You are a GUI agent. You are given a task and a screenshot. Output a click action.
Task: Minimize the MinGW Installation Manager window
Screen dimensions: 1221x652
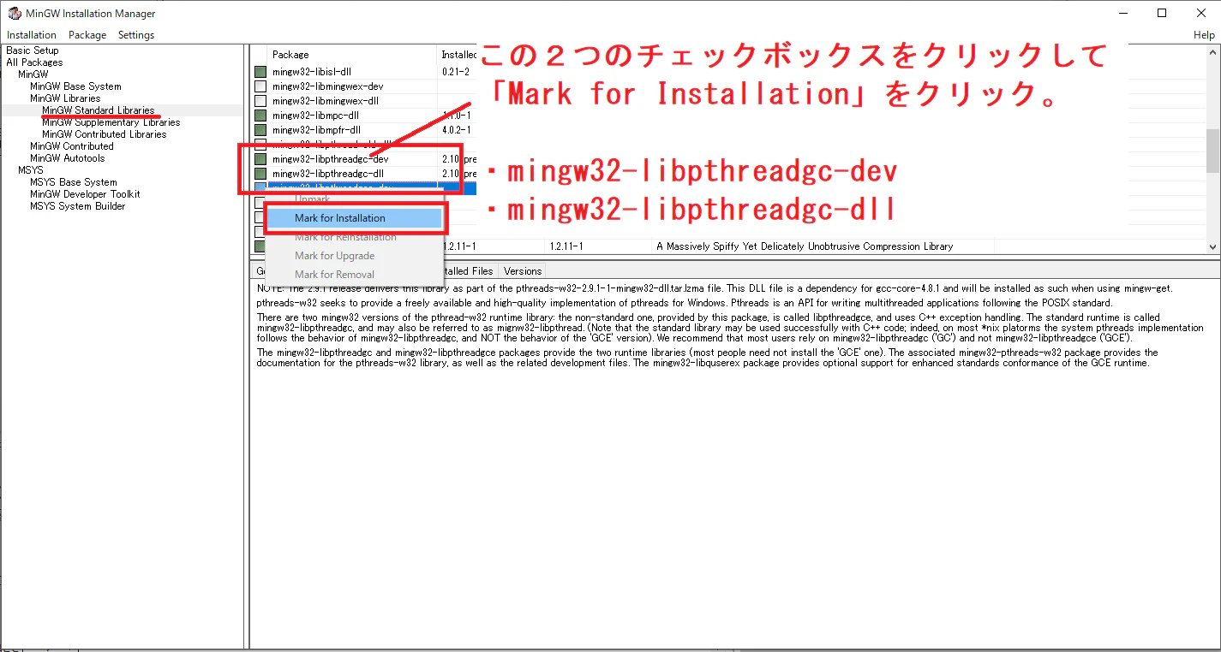pyautogui.click(x=1122, y=13)
